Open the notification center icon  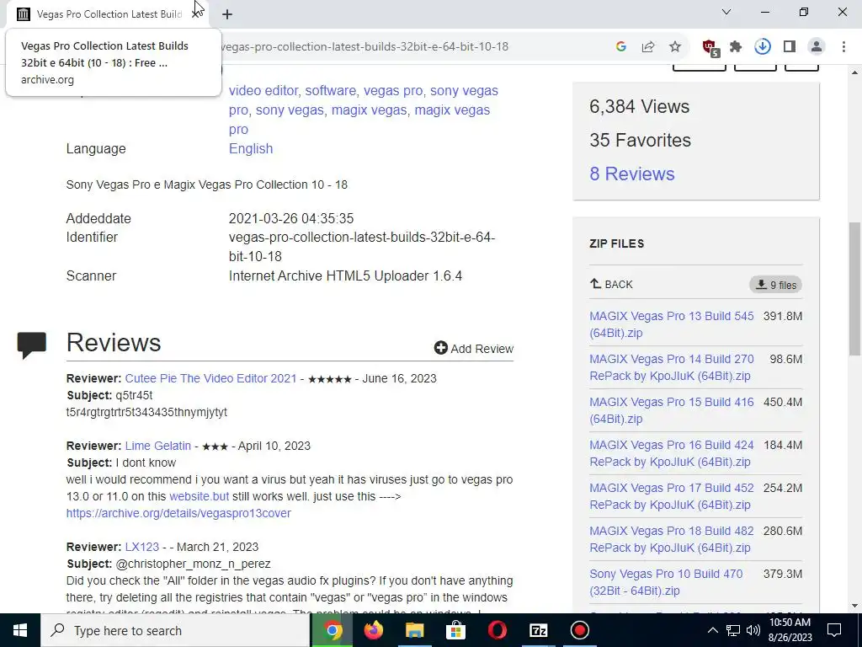click(x=834, y=630)
